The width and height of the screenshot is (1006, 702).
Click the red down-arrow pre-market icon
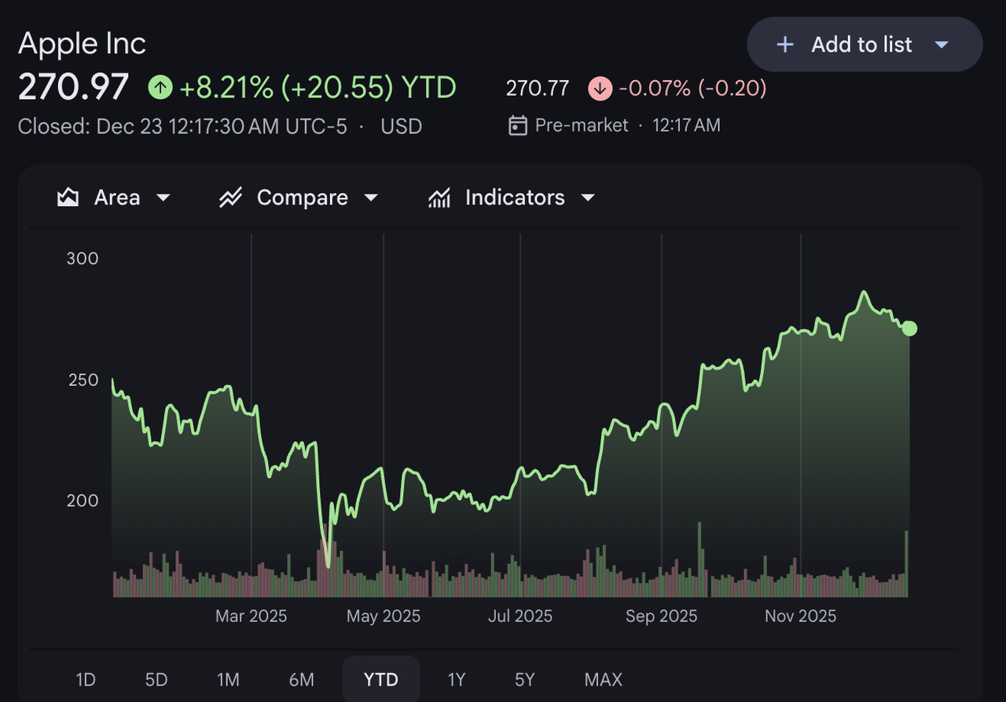pos(600,88)
